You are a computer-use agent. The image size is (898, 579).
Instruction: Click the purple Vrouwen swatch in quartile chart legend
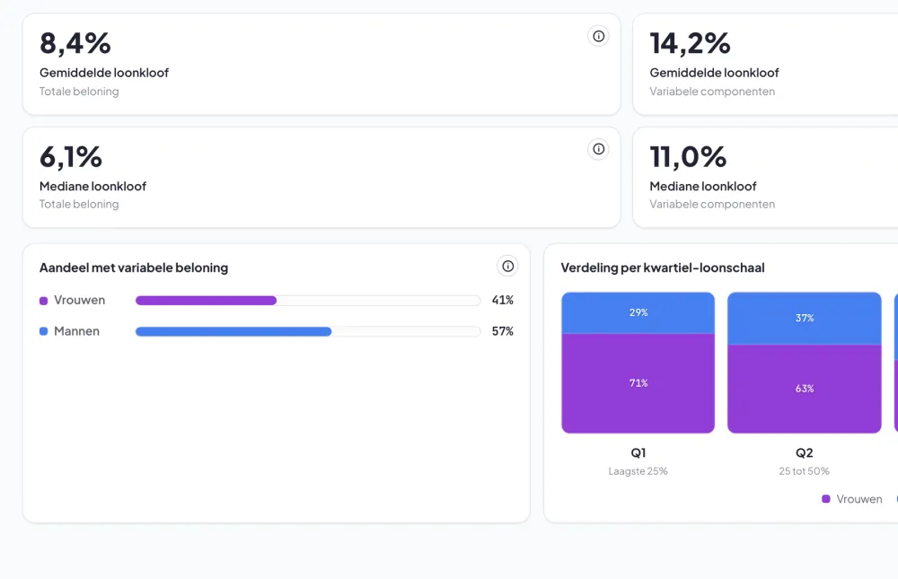[826, 499]
